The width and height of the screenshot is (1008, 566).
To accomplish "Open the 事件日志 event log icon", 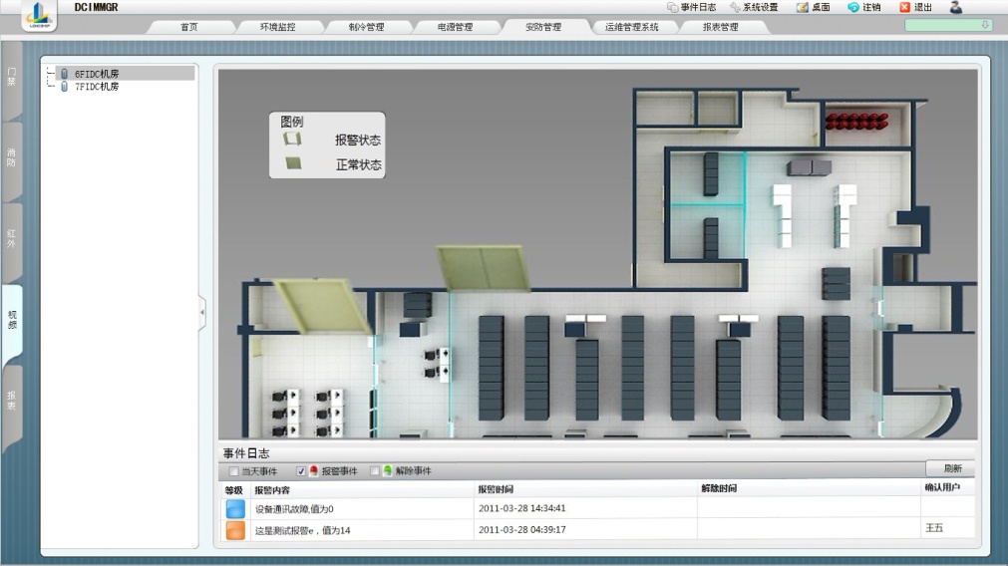I will tap(672, 7).
